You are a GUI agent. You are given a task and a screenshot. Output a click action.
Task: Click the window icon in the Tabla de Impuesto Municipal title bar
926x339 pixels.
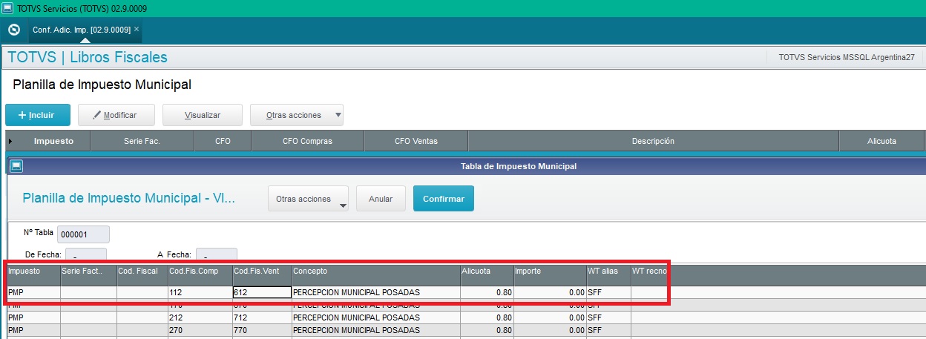(16, 166)
